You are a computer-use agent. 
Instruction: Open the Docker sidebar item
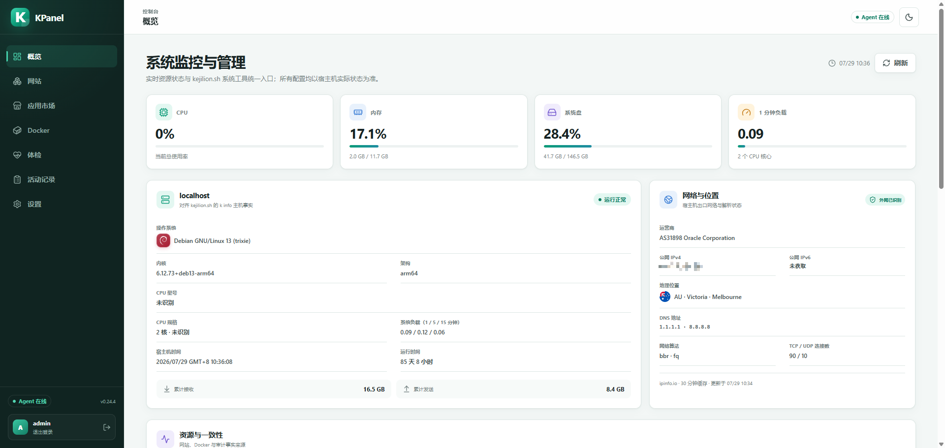(62, 130)
